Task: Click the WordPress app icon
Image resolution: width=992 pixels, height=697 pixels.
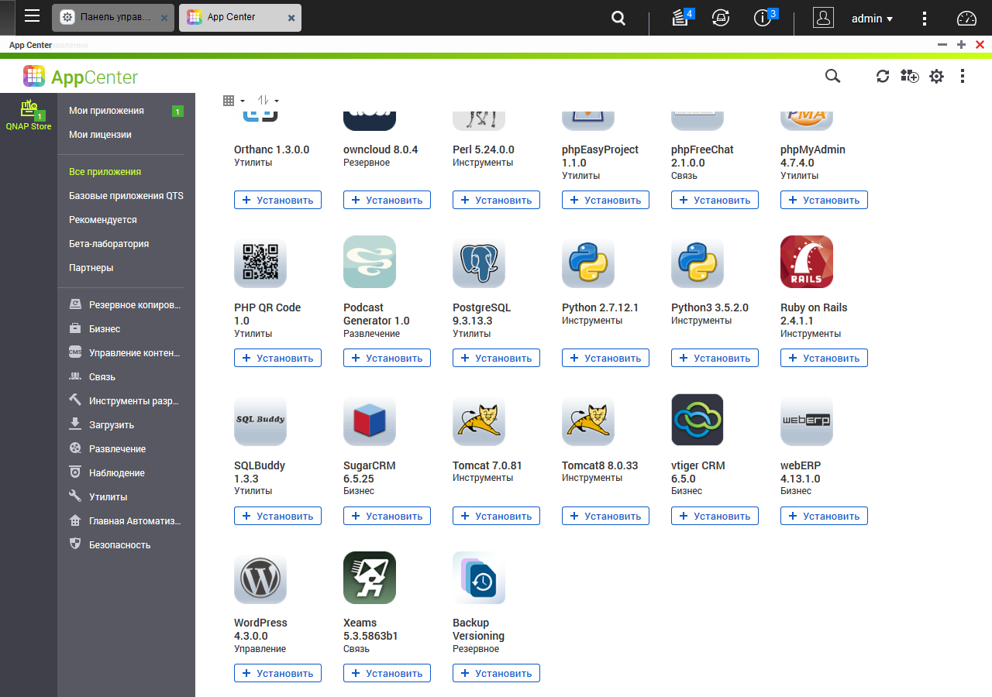Action: (x=260, y=578)
